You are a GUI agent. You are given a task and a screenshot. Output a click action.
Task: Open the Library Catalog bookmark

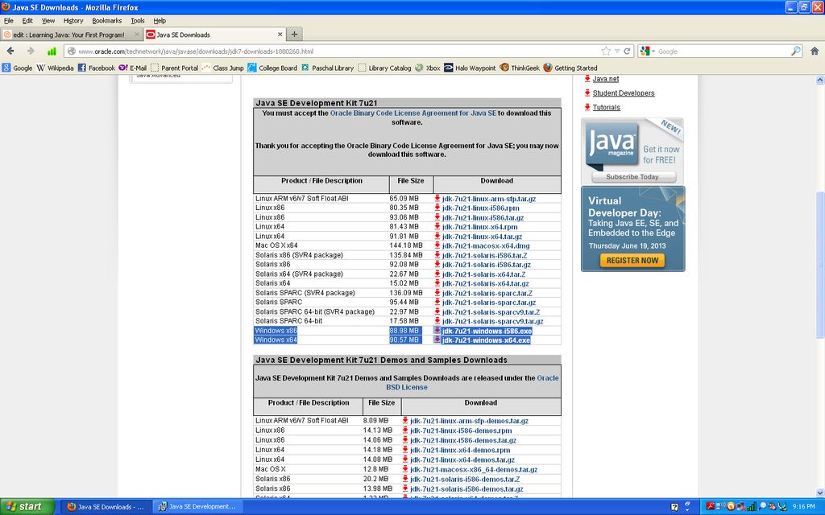click(384, 68)
